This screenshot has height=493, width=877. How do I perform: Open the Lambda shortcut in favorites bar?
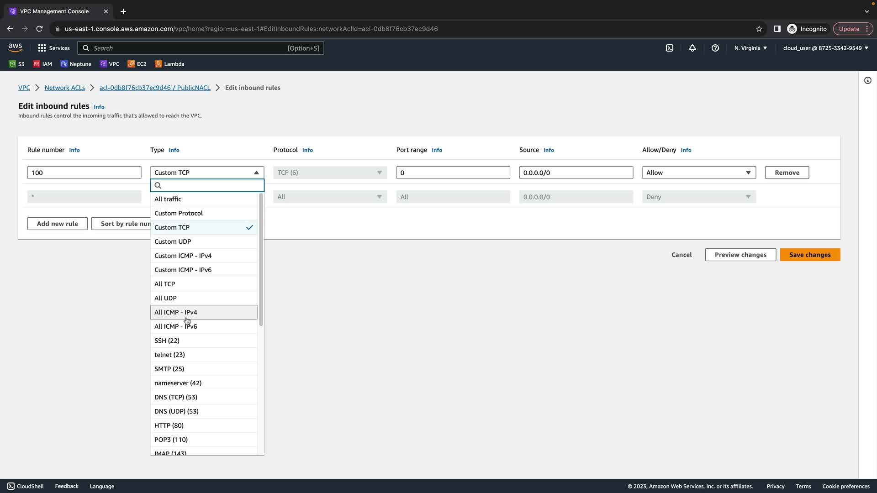coord(169,64)
